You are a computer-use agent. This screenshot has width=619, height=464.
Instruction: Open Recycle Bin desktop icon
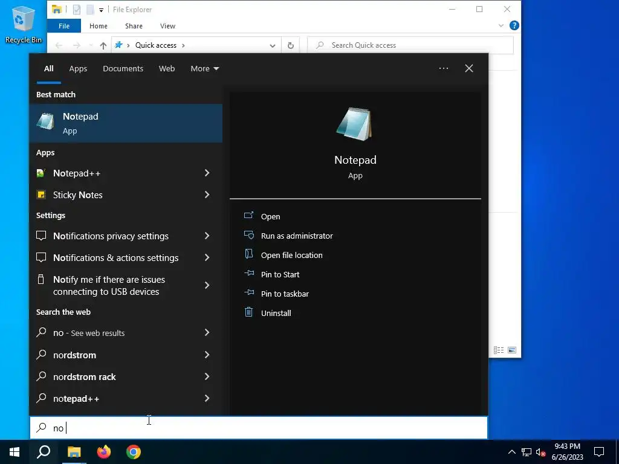click(24, 24)
